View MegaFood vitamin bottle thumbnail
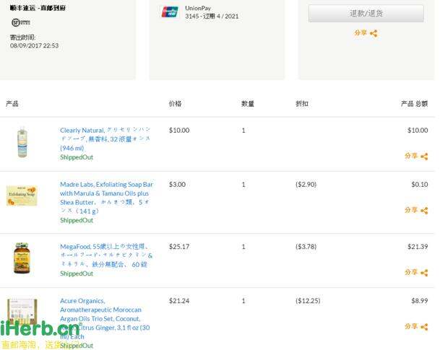 click(x=22, y=258)
